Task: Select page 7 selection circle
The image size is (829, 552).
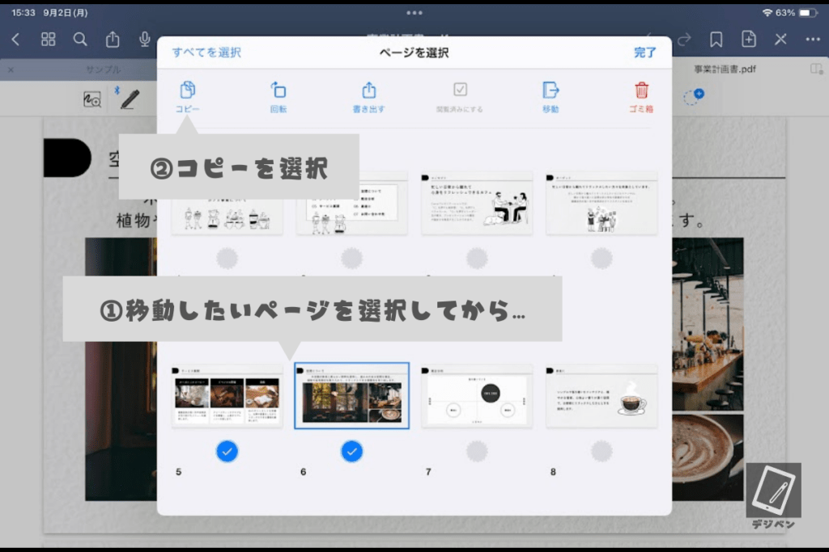Action: point(477,451)
